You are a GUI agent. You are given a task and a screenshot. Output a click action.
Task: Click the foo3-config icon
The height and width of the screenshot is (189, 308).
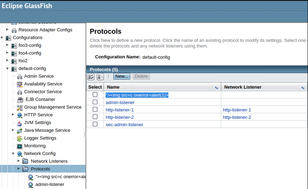[x=14, y=46]
